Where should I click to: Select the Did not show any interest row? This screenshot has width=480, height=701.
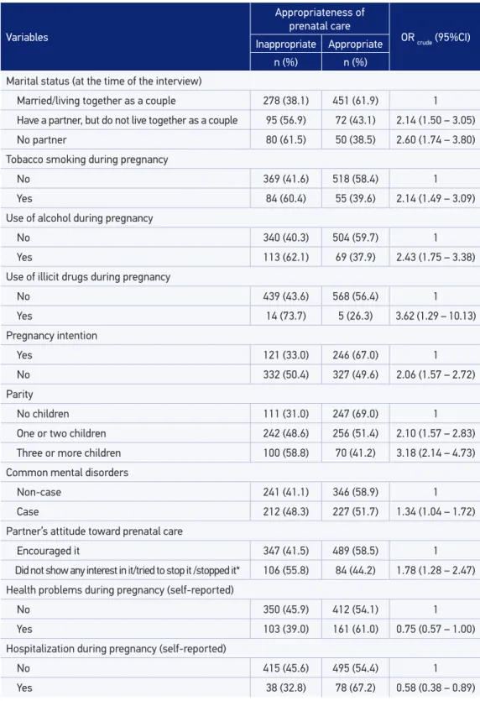coord(240,571)
